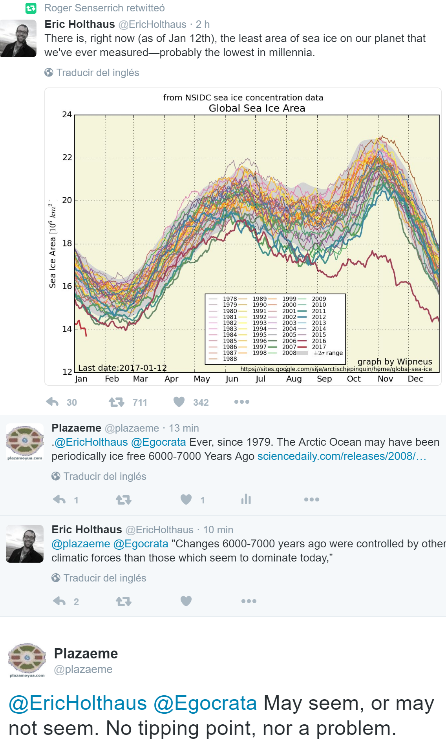Open the sciencedaily.com releases link
This screenshot has height=751, width=446.
342,456
